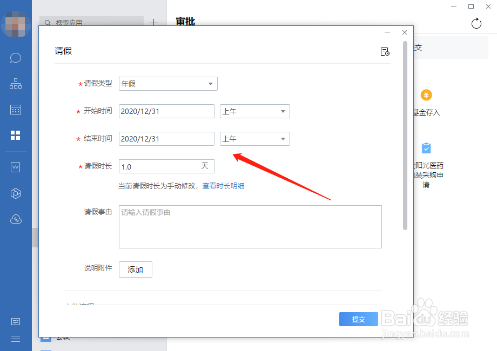Open the hexagon app icon in sidebar
The image size is (497, 351).
tap(15, 193)
